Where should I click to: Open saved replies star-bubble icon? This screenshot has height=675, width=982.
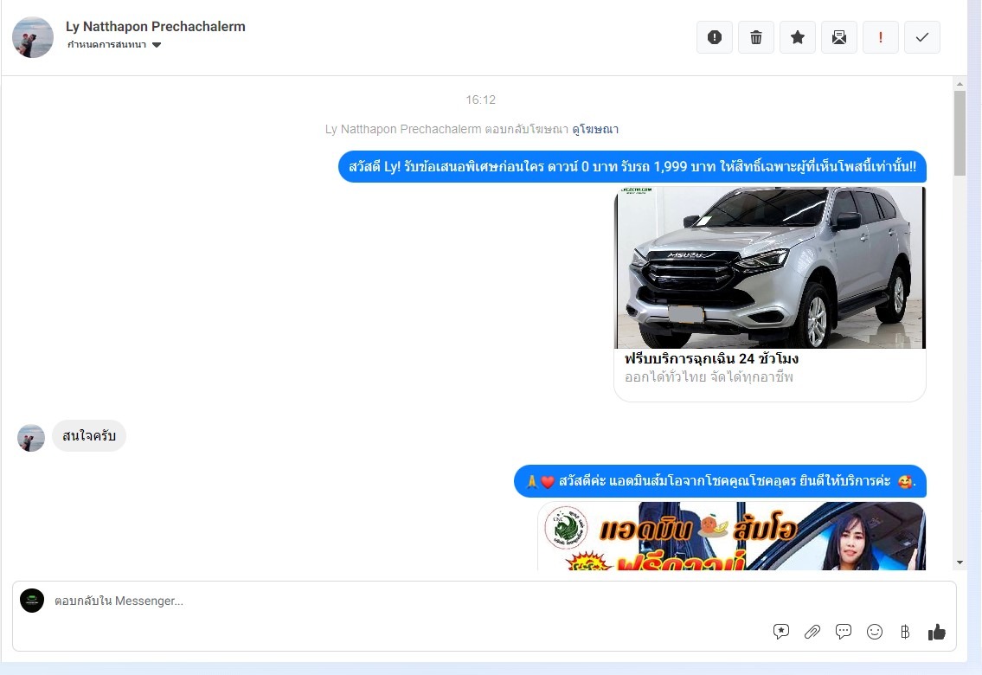coord(781,632)
